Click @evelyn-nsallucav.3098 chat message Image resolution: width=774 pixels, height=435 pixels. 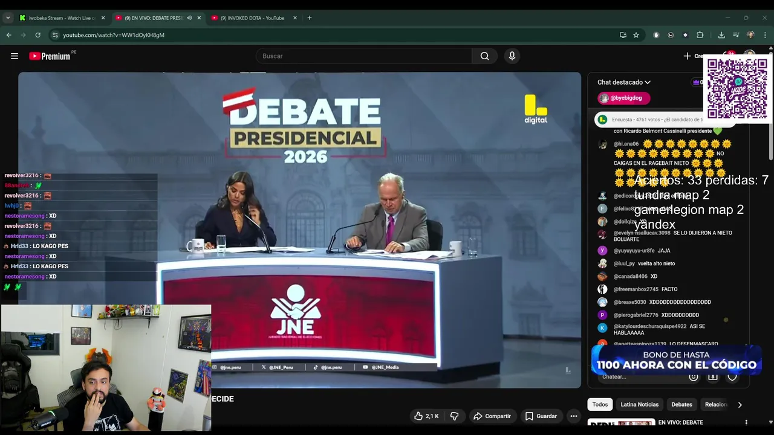[673, 236]
